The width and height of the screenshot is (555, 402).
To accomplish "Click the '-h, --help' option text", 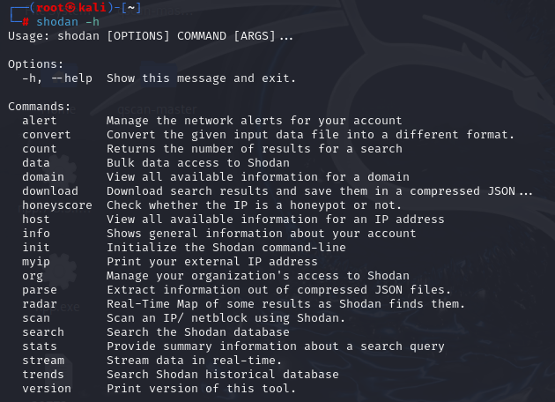I will pyautogui.click(x=57, y=78).
